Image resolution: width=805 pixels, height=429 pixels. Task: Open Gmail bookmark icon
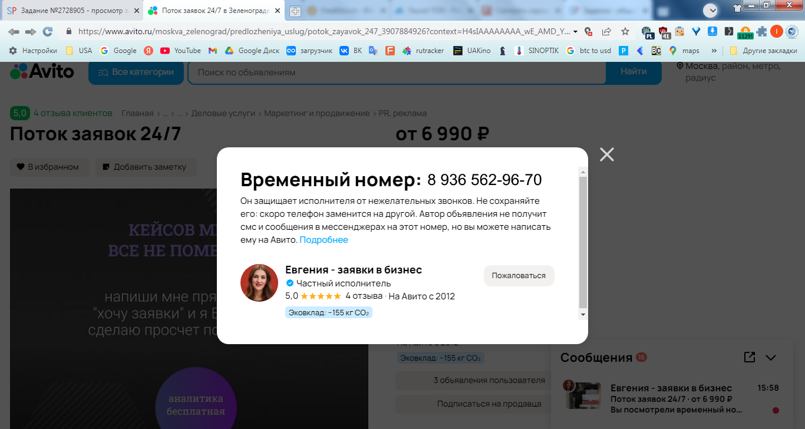213,51
